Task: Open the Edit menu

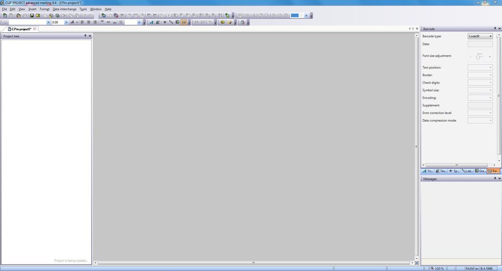Action: pos(12,9)
